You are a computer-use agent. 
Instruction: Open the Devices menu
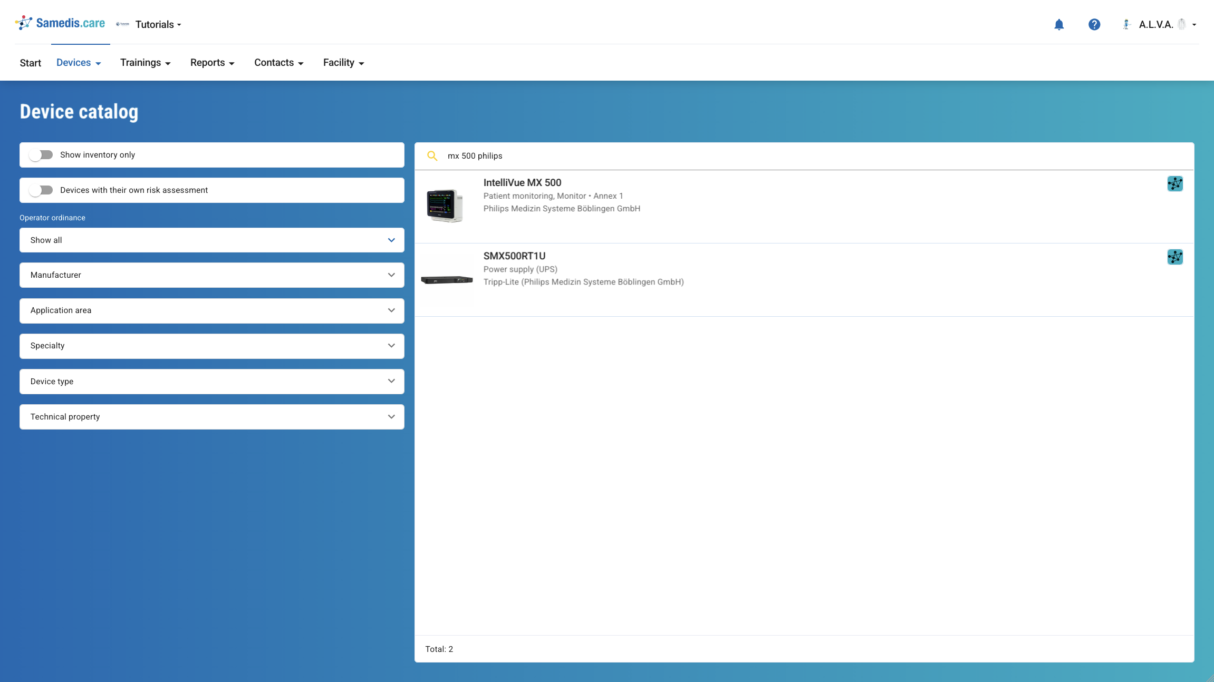pos(79,63)
